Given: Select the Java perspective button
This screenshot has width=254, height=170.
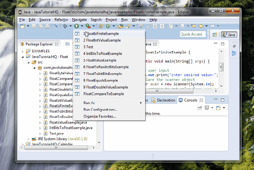Looking at the screenshot, I should click(229, 35).
